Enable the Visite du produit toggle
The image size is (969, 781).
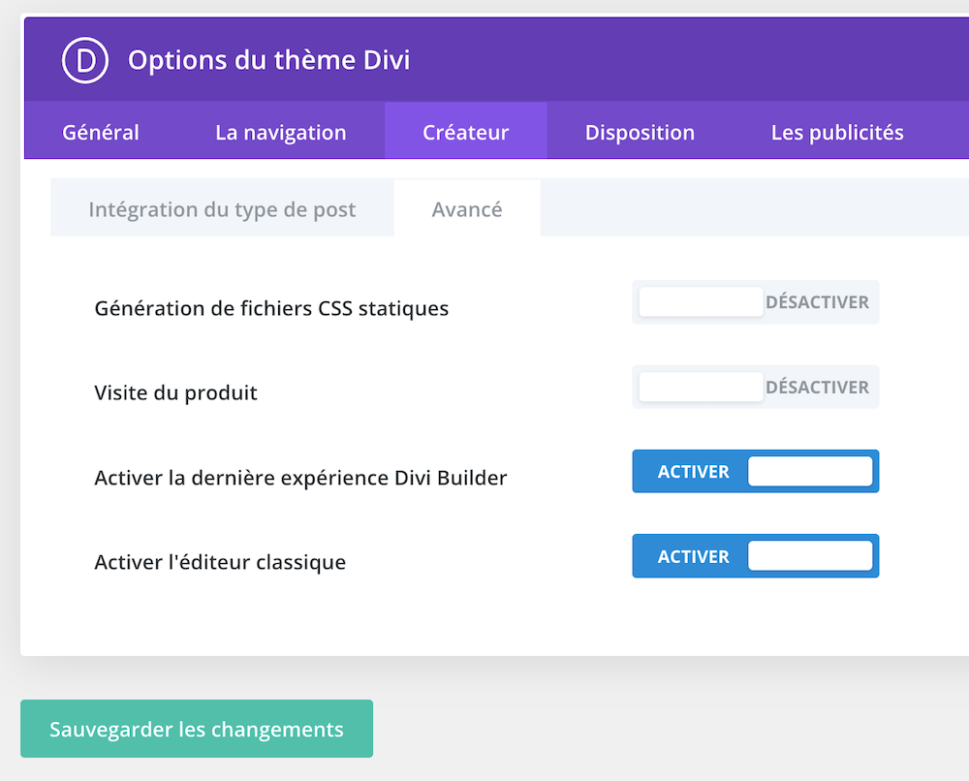tap(755, 388)
